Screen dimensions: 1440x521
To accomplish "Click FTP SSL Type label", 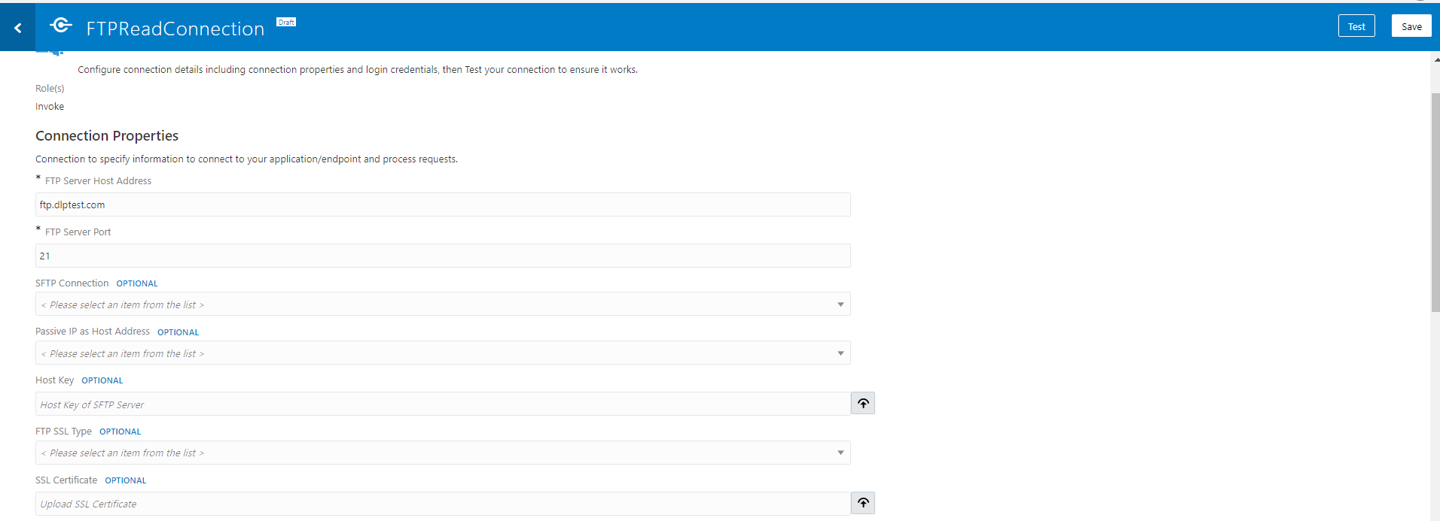I will [63, 432].
